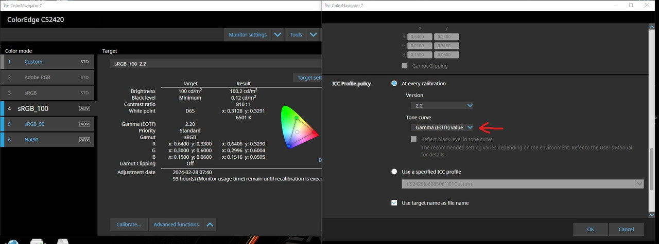The width and height of the screenshot is (659, 244).
Task: Expand the Tools dropdown arrow
Action: [313, 34]
